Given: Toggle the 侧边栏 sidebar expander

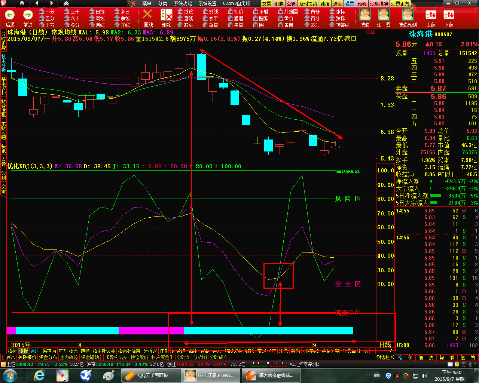Looking at the screenshot, I should (x=385, y=358).
